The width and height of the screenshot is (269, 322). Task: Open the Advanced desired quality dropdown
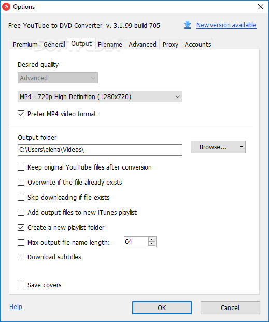(58, 78)
